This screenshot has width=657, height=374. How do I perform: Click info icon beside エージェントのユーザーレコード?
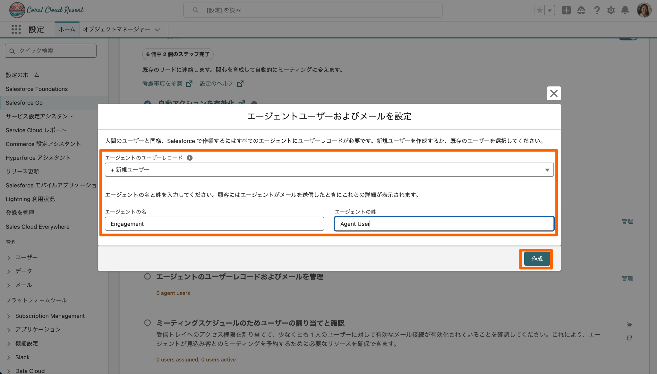[190, 158]
